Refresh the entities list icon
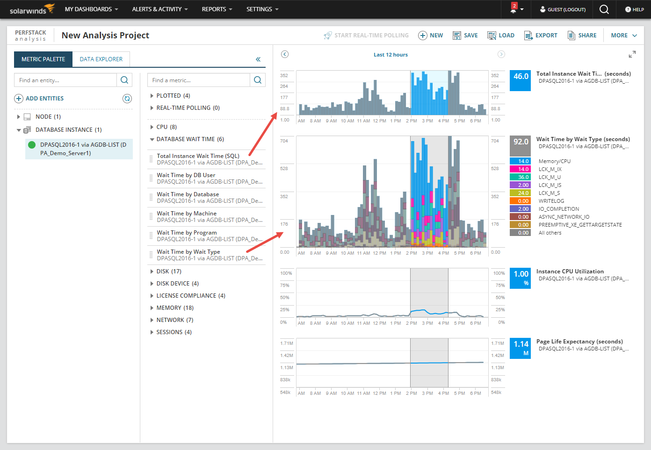 tap(127, 99)
